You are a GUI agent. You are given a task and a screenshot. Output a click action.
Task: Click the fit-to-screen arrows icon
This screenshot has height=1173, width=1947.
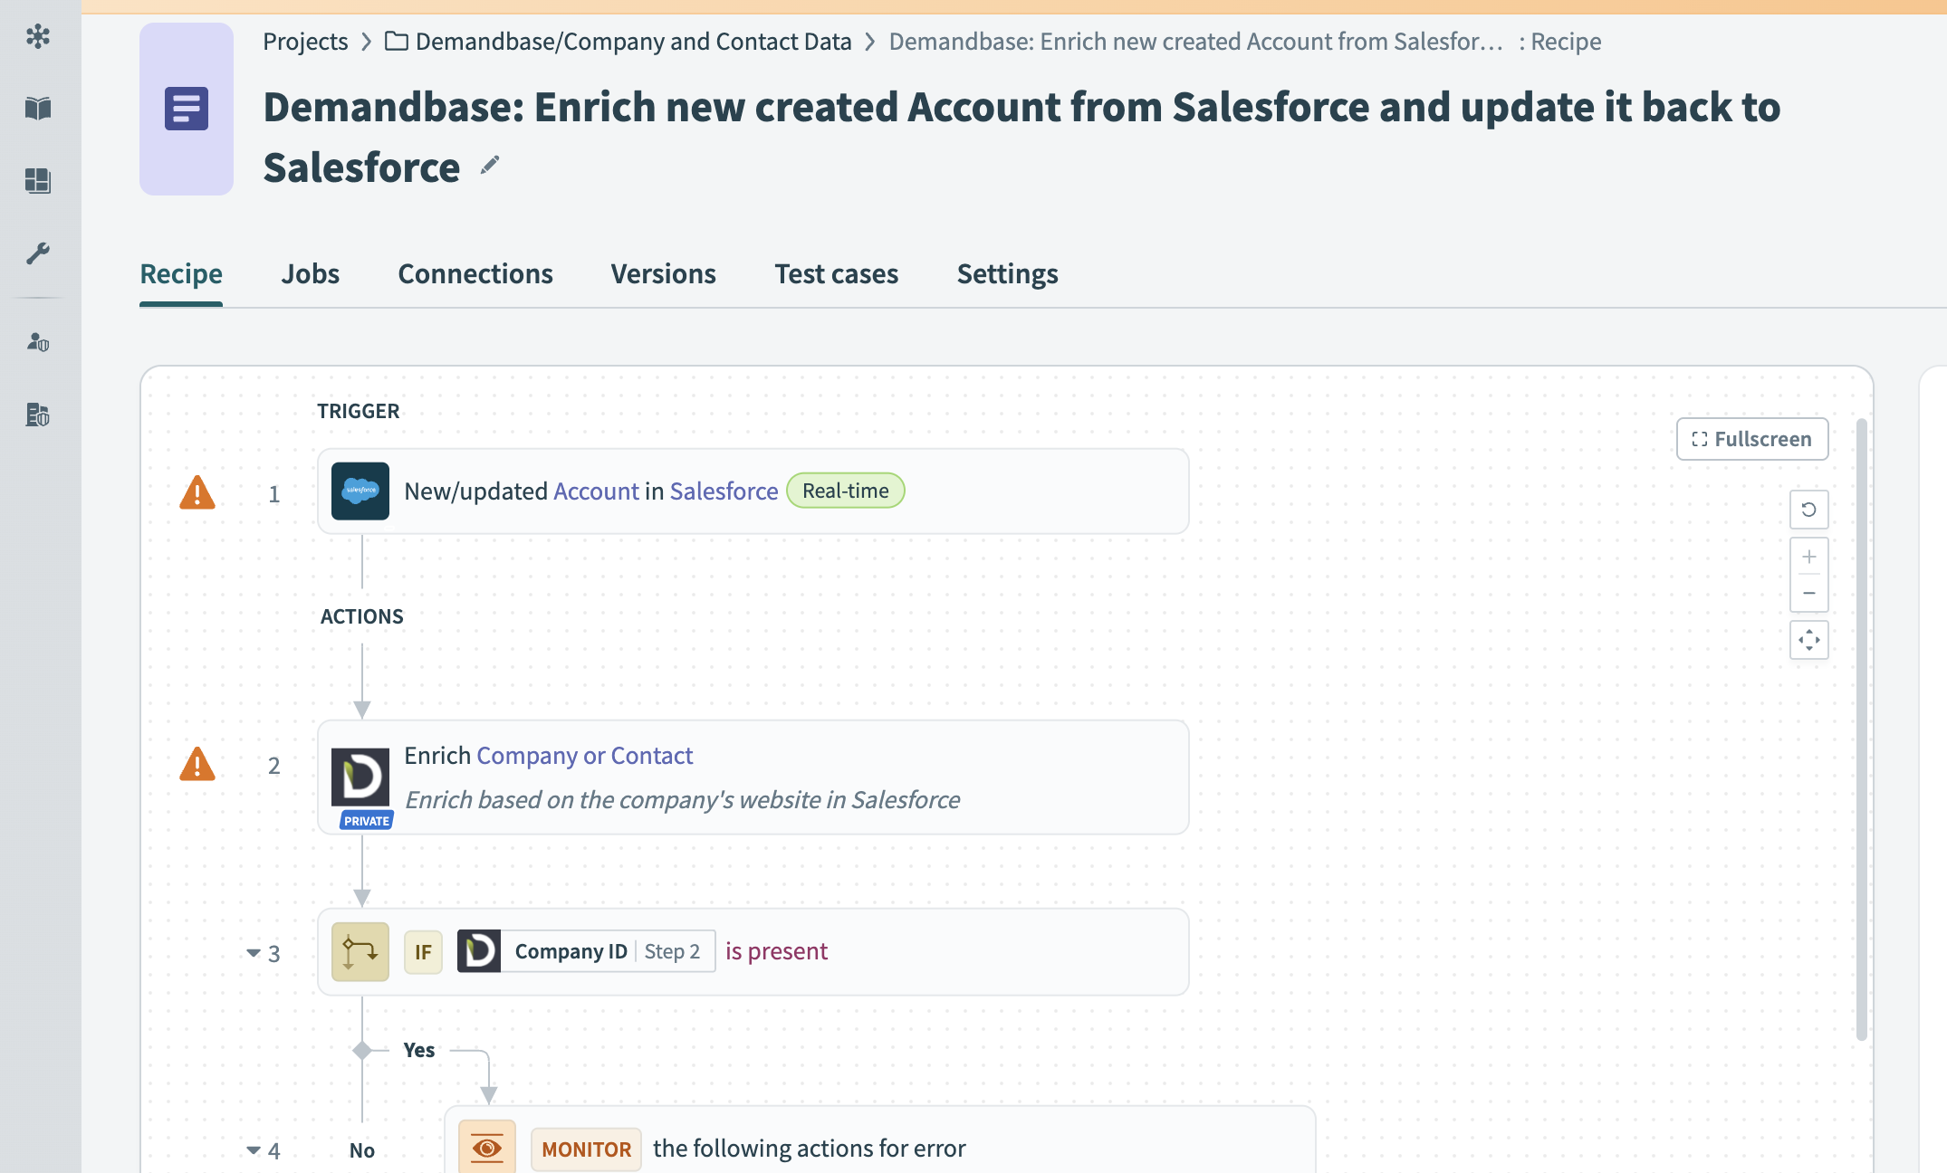[x=1808, y=640]
